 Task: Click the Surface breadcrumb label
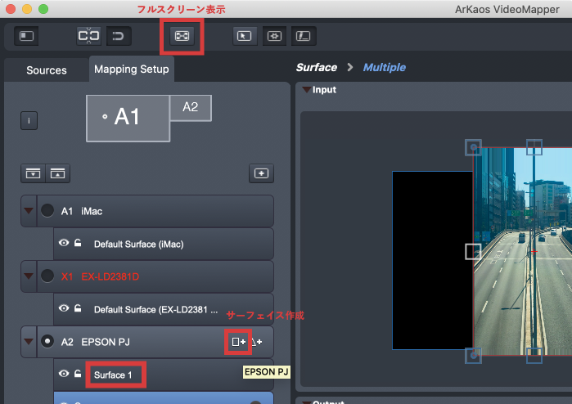[317, 67]
